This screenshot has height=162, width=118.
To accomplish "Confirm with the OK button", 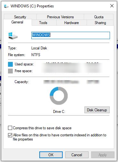I will (51, 155).
